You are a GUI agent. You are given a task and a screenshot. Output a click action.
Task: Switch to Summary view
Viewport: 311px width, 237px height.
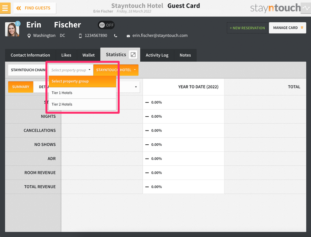click(x=21, y=87)
